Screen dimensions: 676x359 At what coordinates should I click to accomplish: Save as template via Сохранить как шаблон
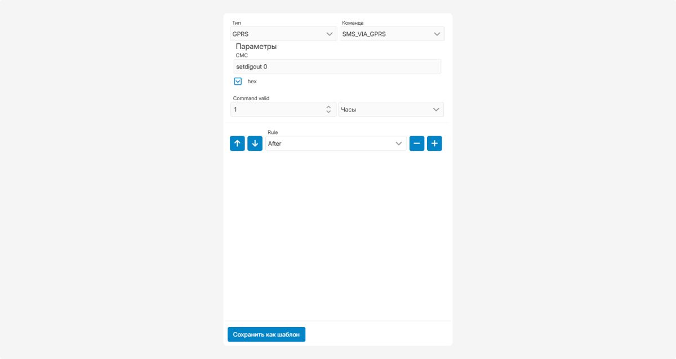point(266,335)
